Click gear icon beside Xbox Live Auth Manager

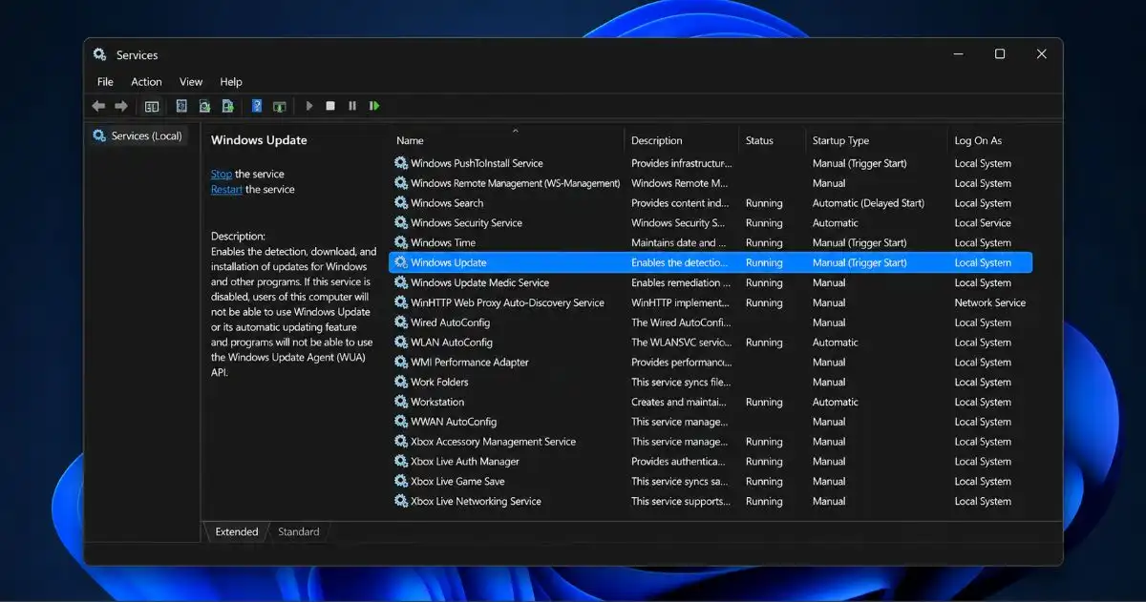[401, 462]
